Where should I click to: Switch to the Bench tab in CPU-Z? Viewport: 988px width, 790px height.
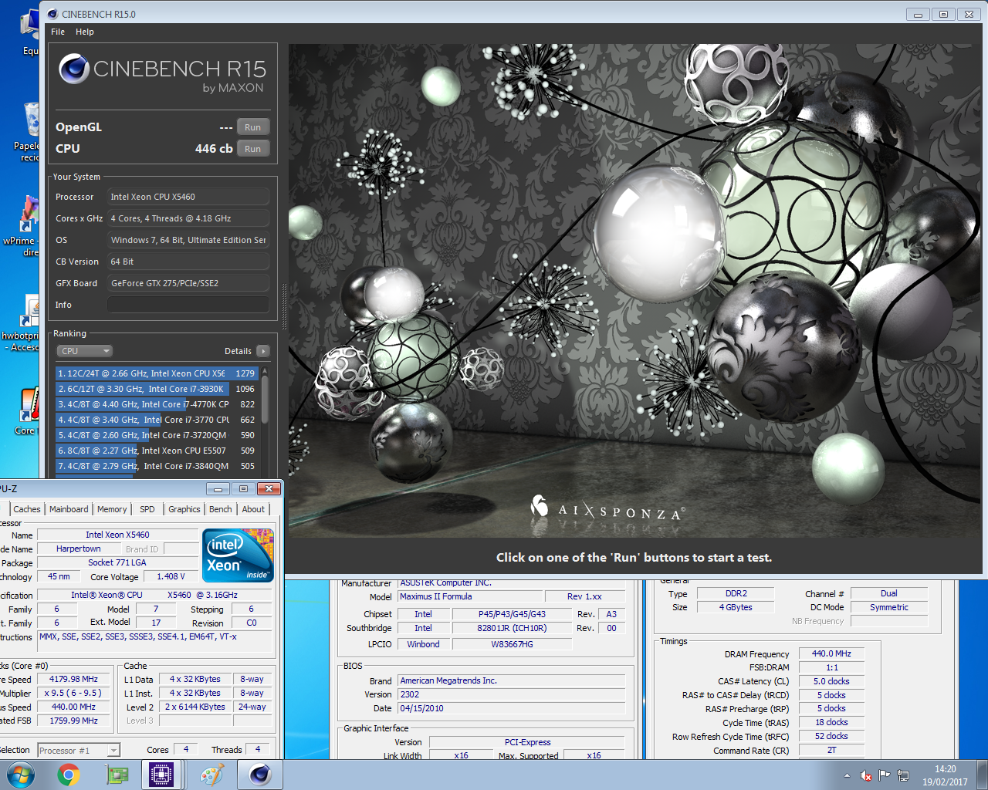(x=221, y=509)
